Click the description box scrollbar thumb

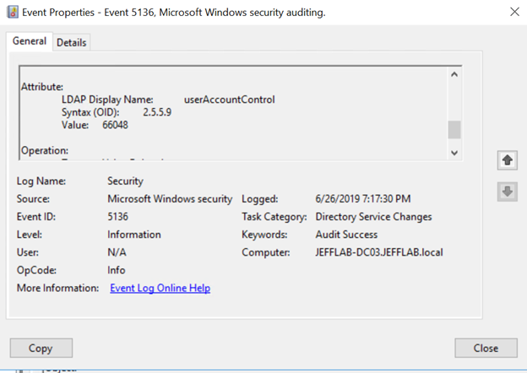454,129
